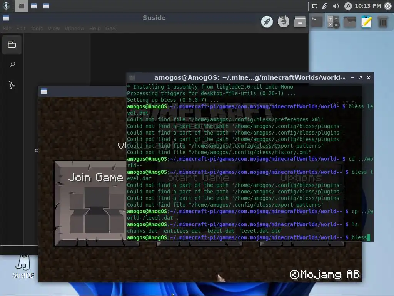Open the clock showing 10:13 PM

point(368,6)
